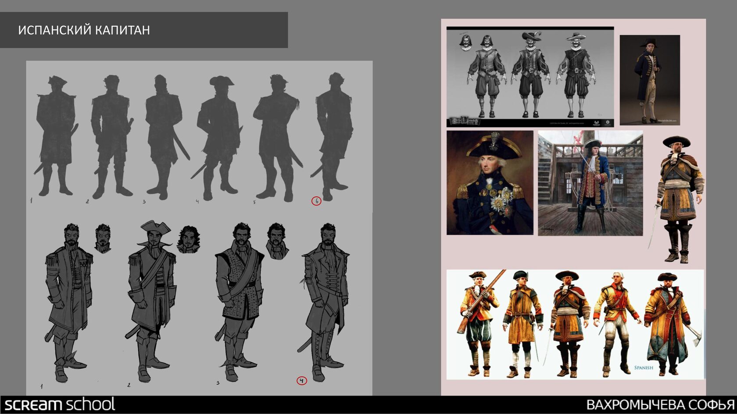Screen dimensions: 737x414
Task: Click the head study beside line sketch 1
Action: tap(103, 238)
